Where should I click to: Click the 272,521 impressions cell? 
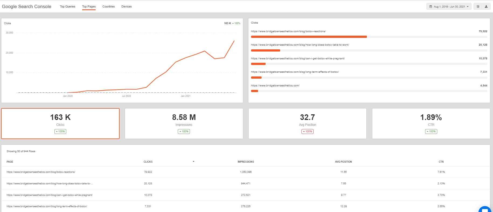point(246,195)
